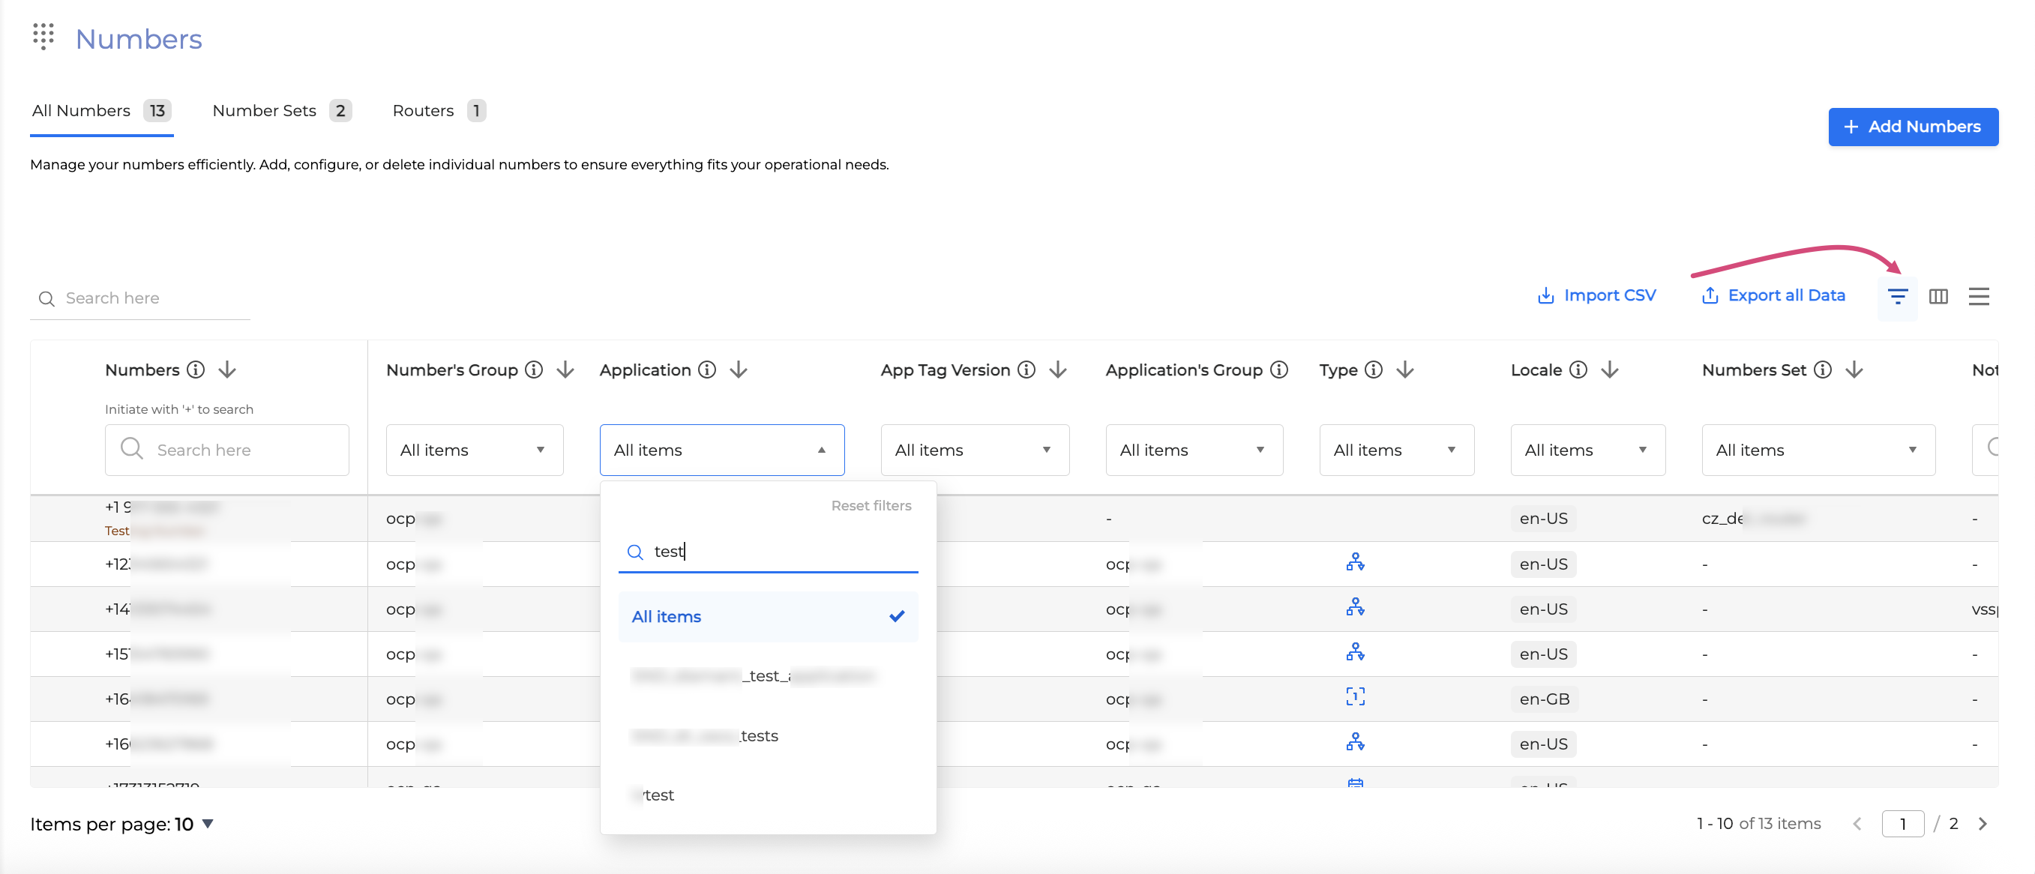Image resolution: width=2035 pixels, height=874 pixels.
Task: Go to next page arrow
Action: tap(1983, 824)
